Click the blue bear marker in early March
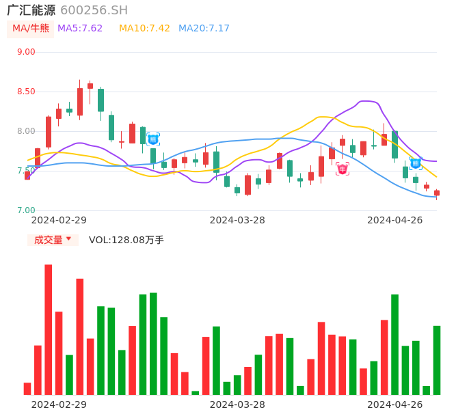 (x=153, y=139)
